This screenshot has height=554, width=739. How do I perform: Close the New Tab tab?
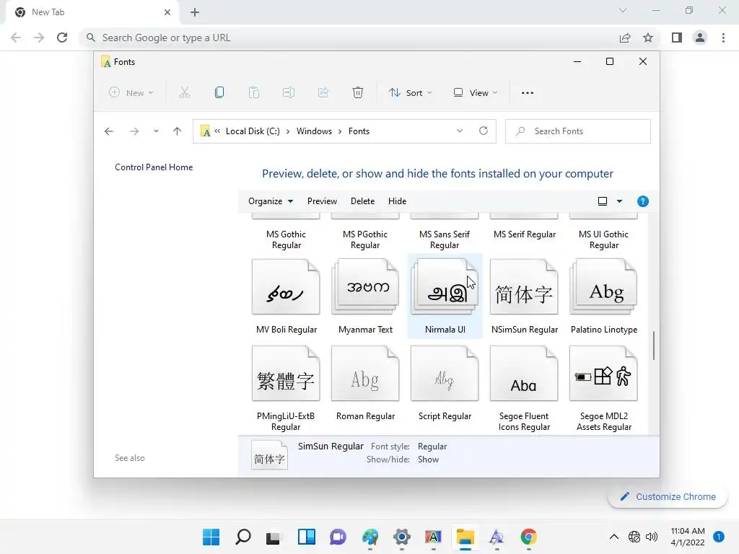tap(167, 12)
